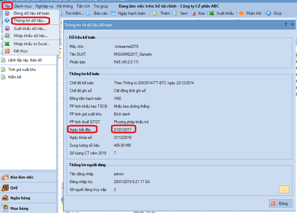Open Tính giá xuất kho in sidebar
This screenshot has height=213, width=297.
coord(22,70)
